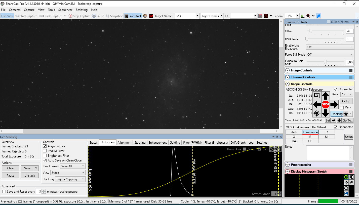Toggle the Align Frames checkbox
This screenshot has height=205, width=359.
[x=45, y=146]
